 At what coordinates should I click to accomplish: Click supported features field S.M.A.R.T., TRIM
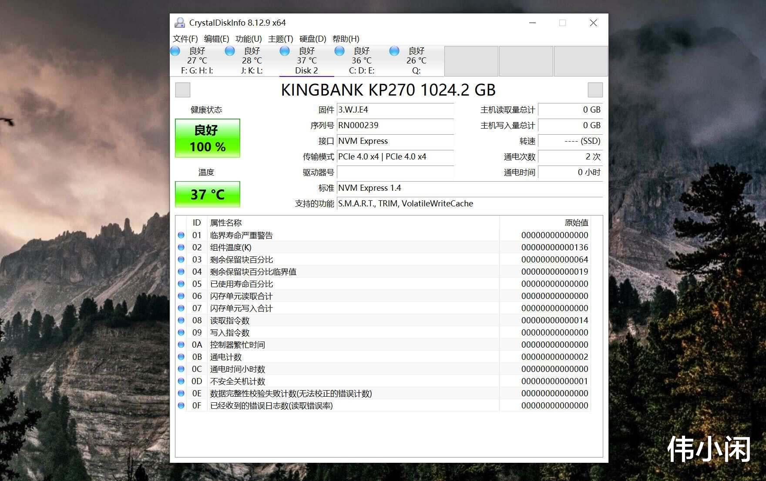click(x=470, y=204)
